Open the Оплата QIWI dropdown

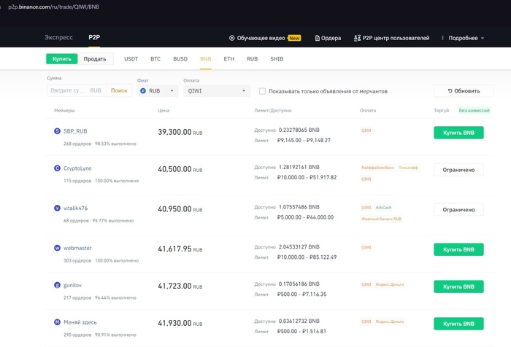click(x=217, y=91)
